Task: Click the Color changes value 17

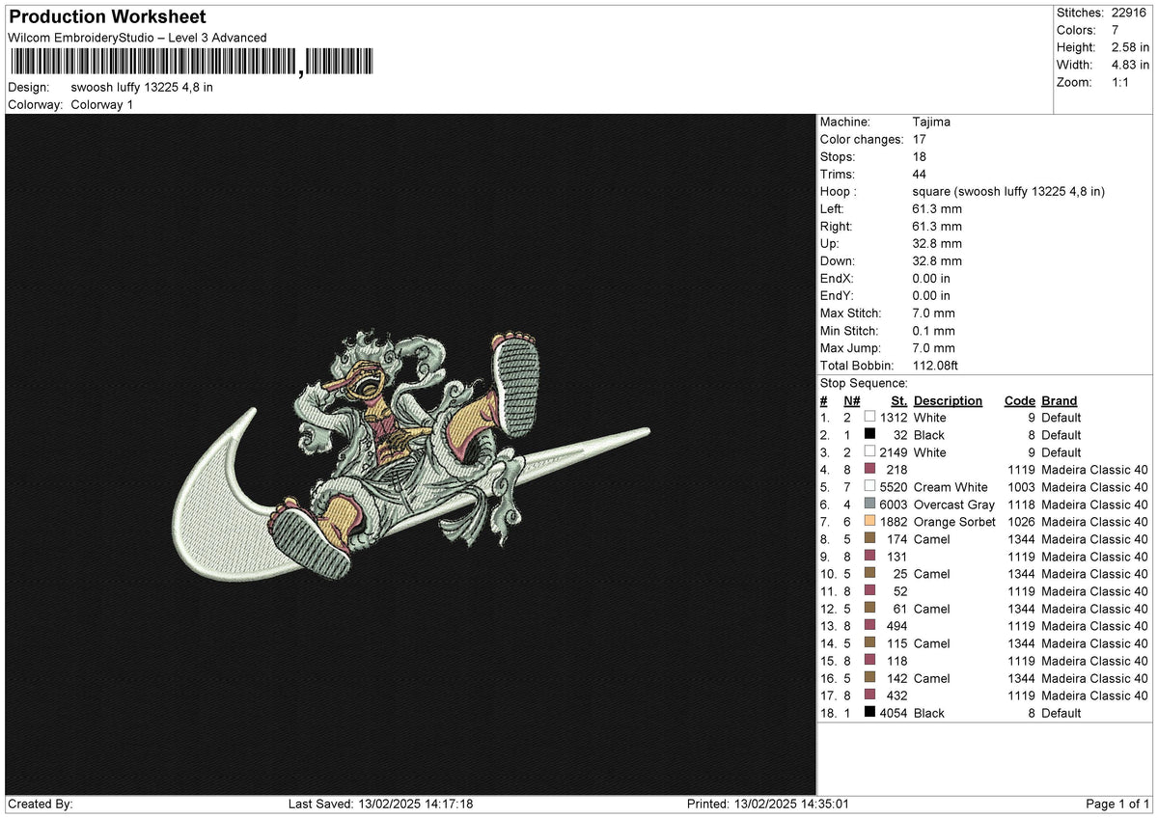Action: point(920,140)
